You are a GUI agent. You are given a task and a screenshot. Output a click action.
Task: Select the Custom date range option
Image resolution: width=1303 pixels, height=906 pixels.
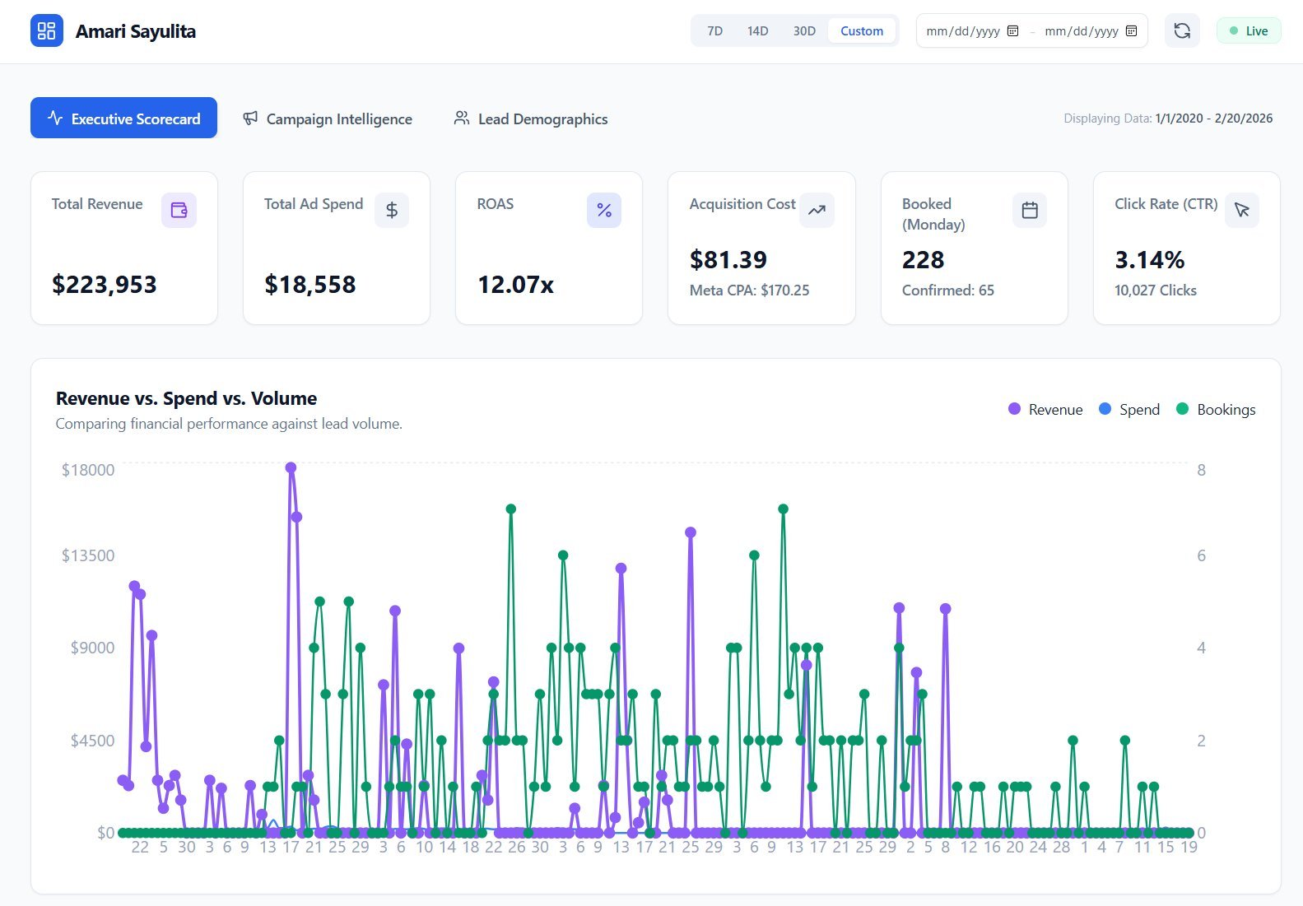tap(861, 31)
